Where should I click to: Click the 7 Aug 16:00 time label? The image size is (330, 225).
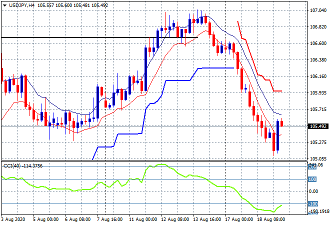pyautogui.click(x=109, y=219)
